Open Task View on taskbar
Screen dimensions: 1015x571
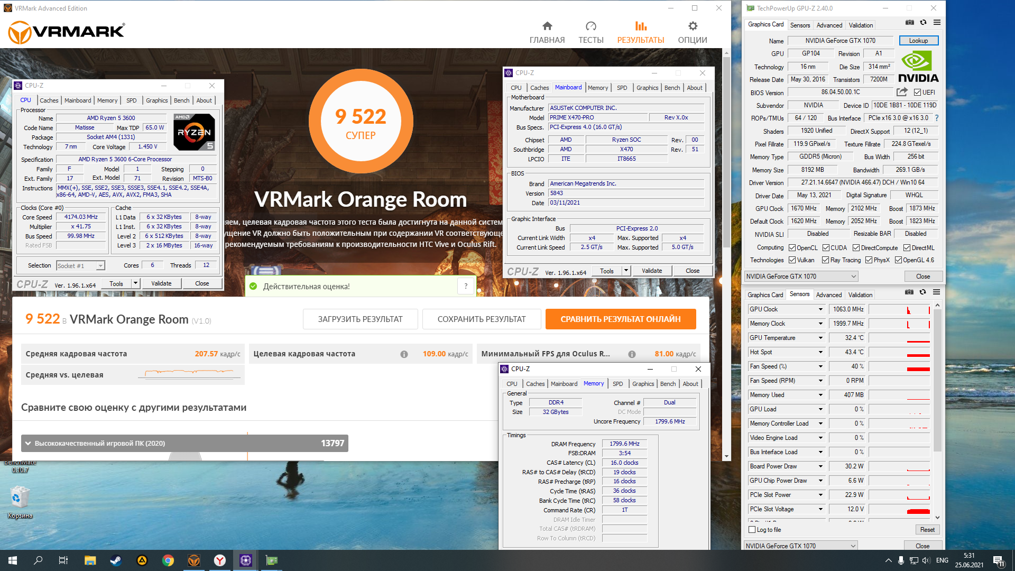pos(63,560)
